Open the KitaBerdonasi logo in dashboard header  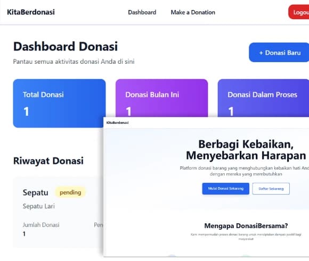[31, 12]
